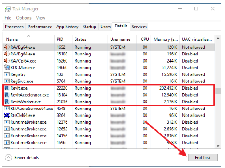225x168 pixels.
Task: Click the Registry process icon
Action: pos(7,74)
